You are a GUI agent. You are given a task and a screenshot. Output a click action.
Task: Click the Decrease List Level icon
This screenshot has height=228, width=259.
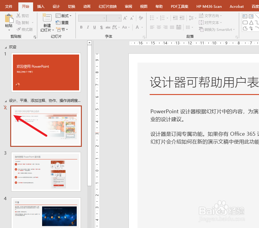click(x=175, y=18)
